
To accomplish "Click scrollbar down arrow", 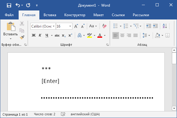I will [174, 108].
